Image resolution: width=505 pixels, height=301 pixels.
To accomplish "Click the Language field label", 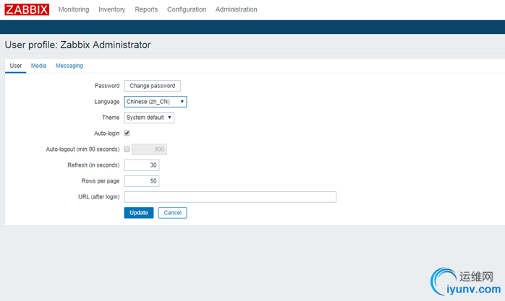I will click(x=106, y=102).
